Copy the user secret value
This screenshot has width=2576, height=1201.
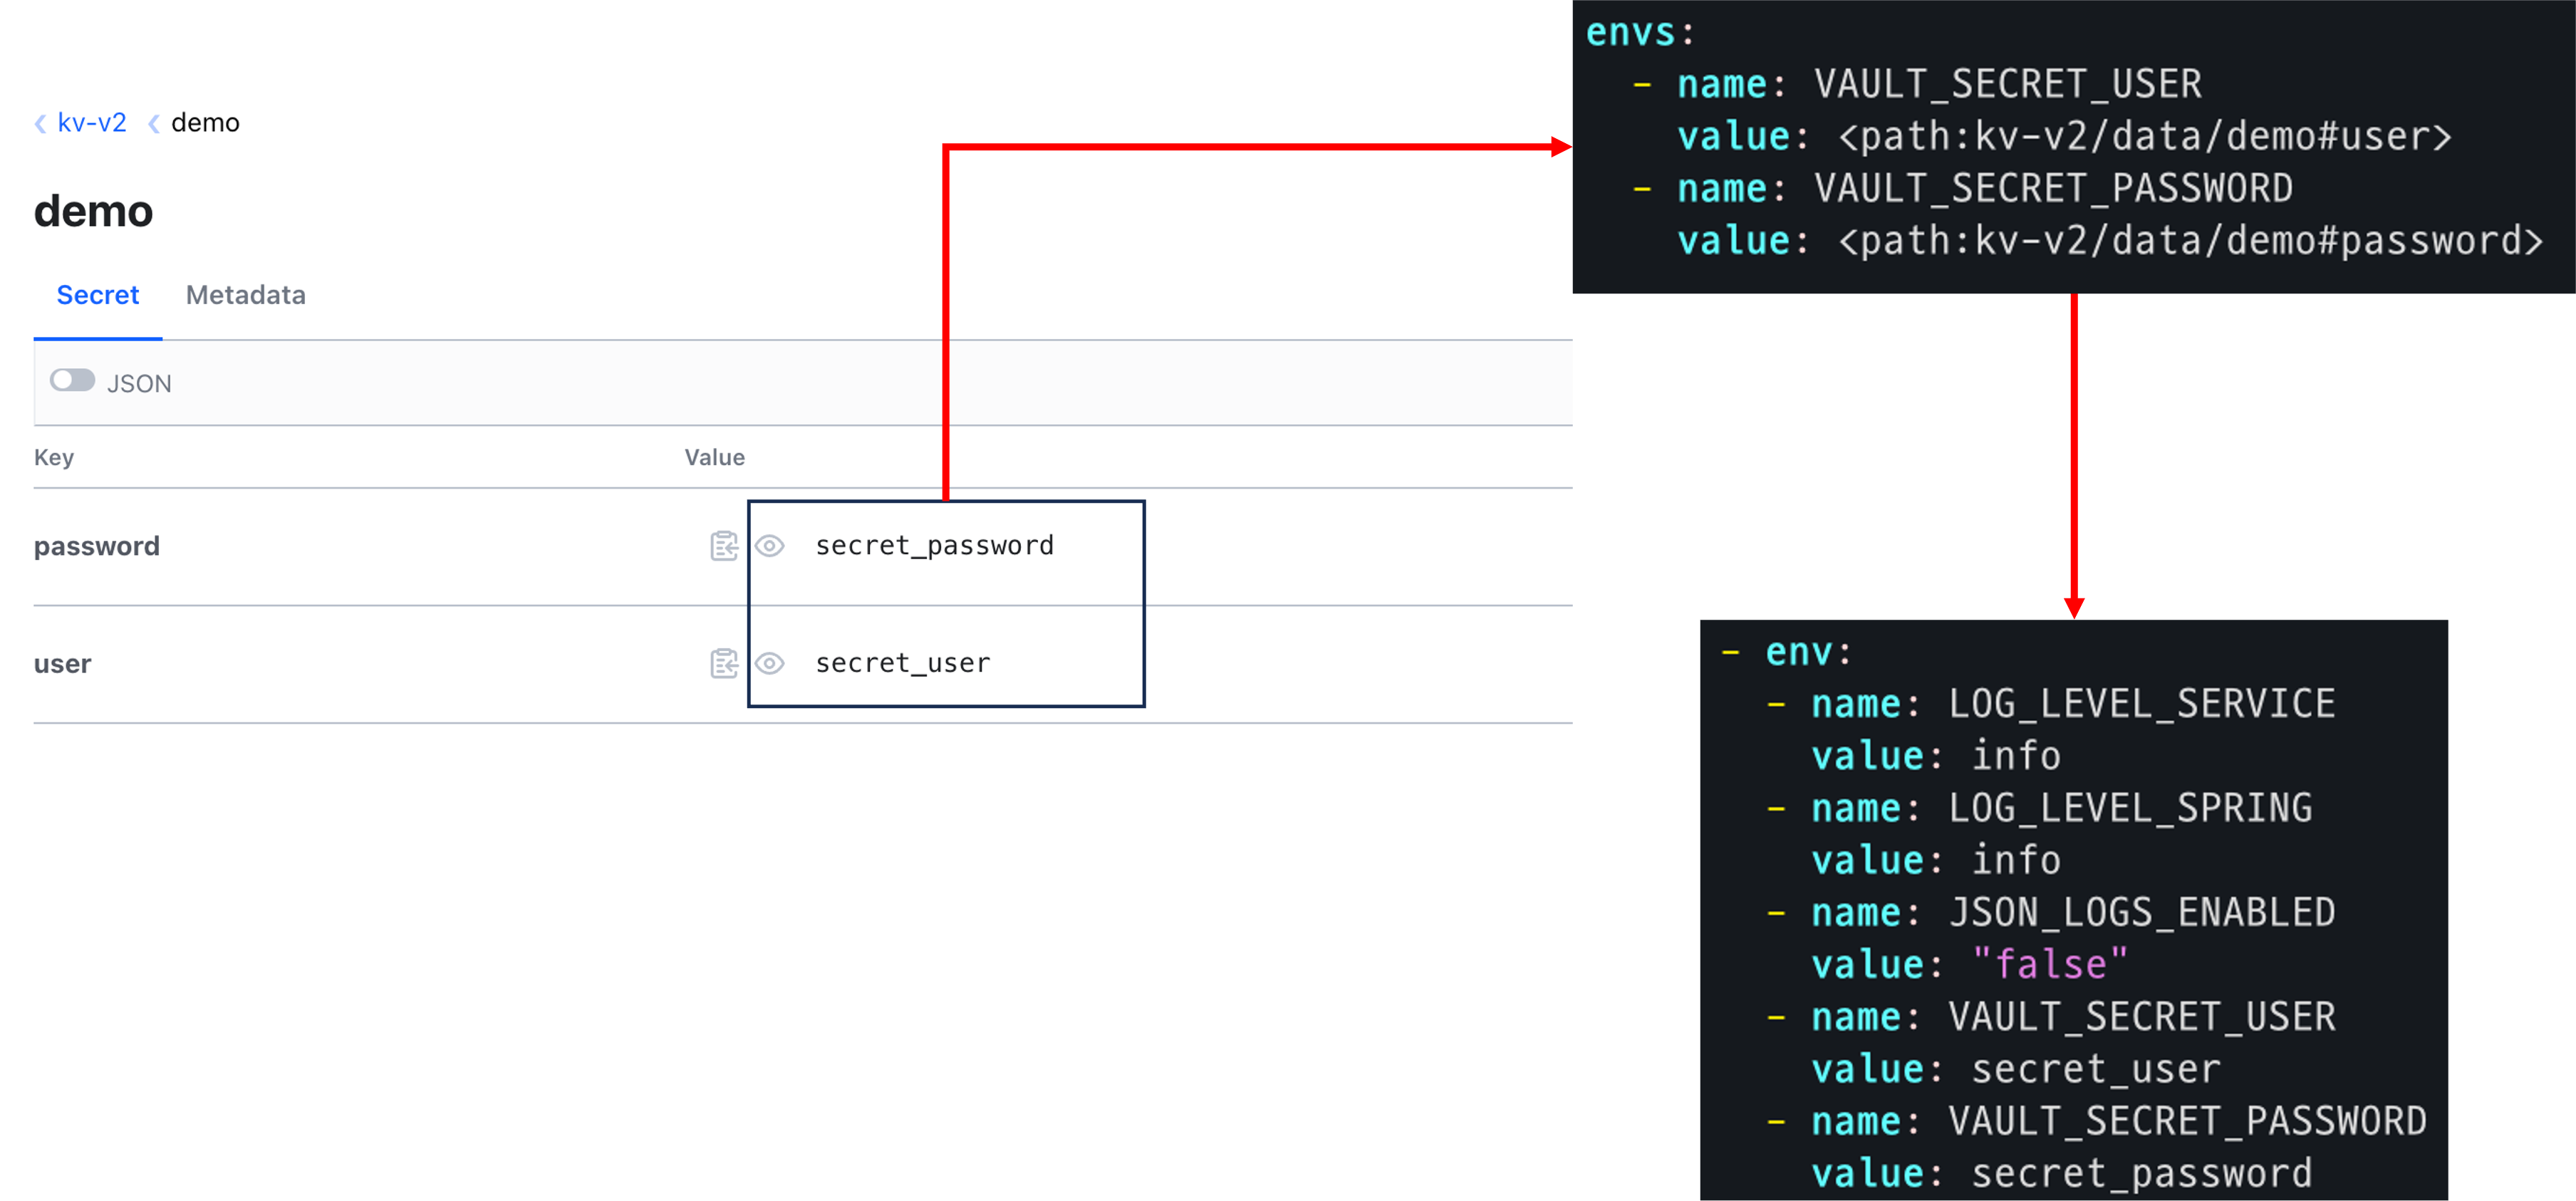pos(723,663)
